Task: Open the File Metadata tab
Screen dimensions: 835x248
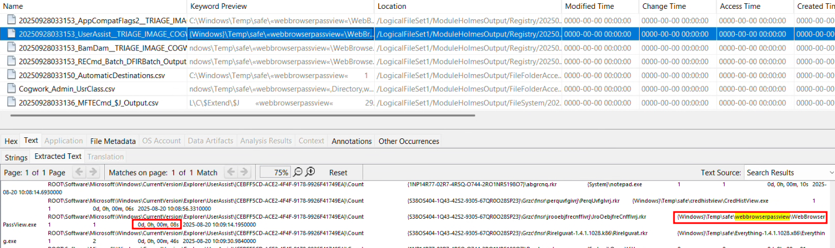Action: coord(113,141)
